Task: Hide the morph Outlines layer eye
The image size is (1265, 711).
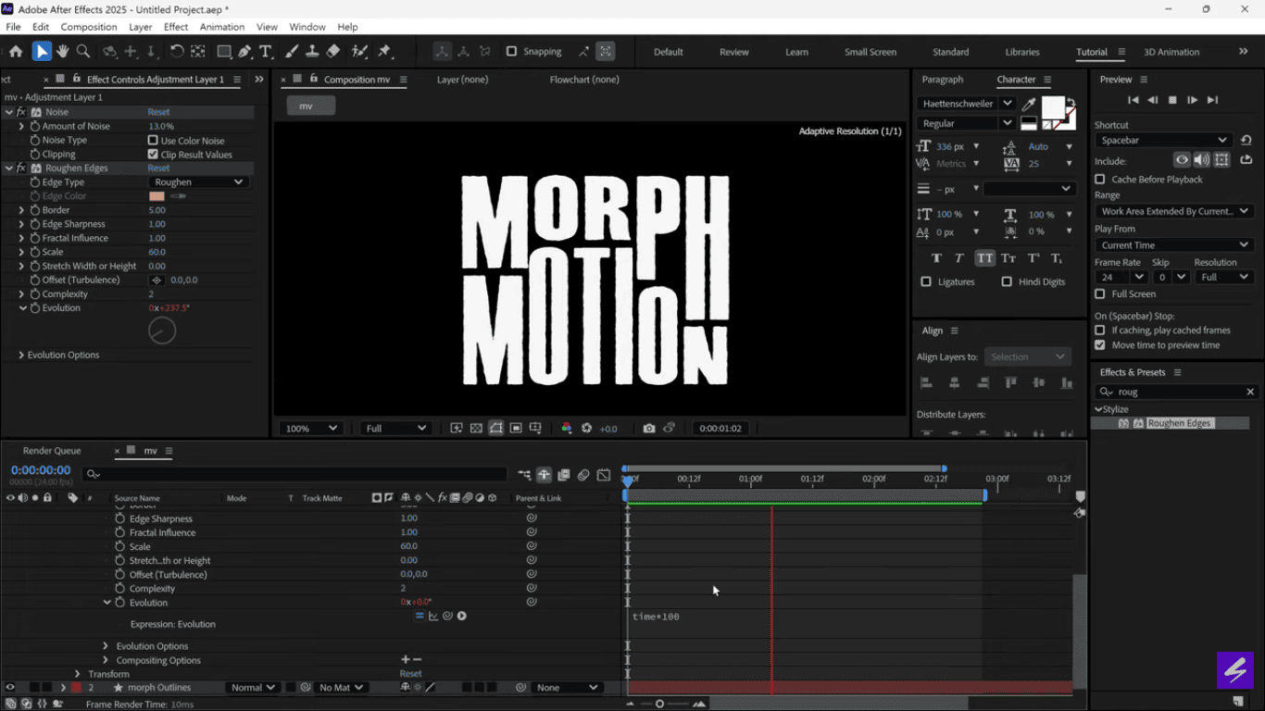Action: pos(10,688)
